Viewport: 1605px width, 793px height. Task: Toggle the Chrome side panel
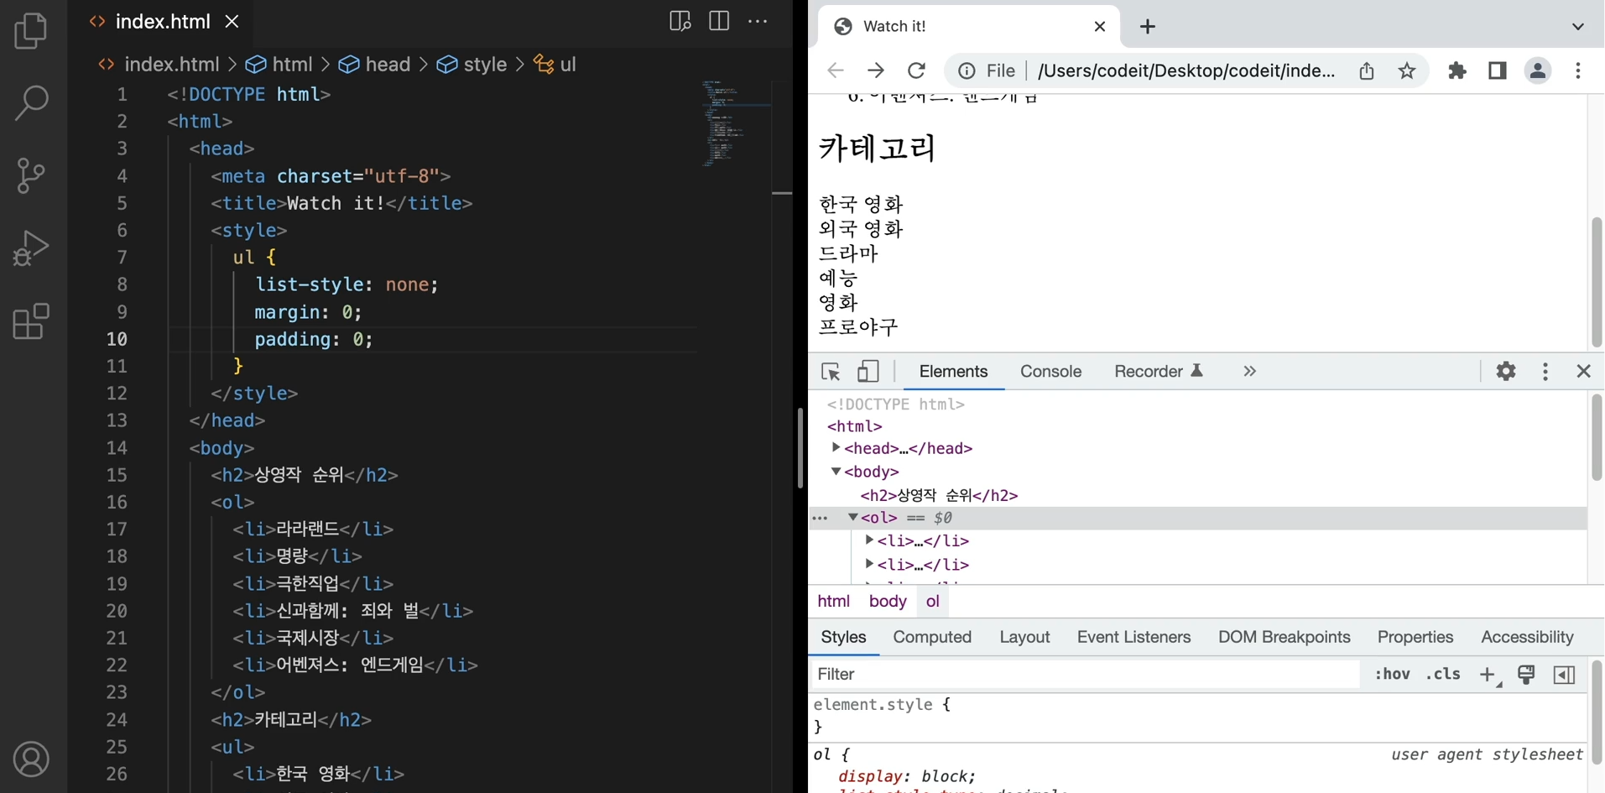[x=1498, y=70]
